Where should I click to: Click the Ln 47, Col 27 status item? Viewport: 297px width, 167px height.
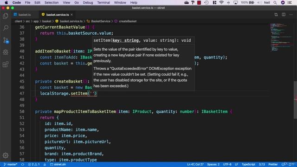(x=195, y=164)
